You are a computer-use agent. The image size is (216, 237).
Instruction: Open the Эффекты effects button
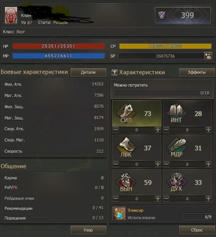pyautogui.click(x=197, y=72)
